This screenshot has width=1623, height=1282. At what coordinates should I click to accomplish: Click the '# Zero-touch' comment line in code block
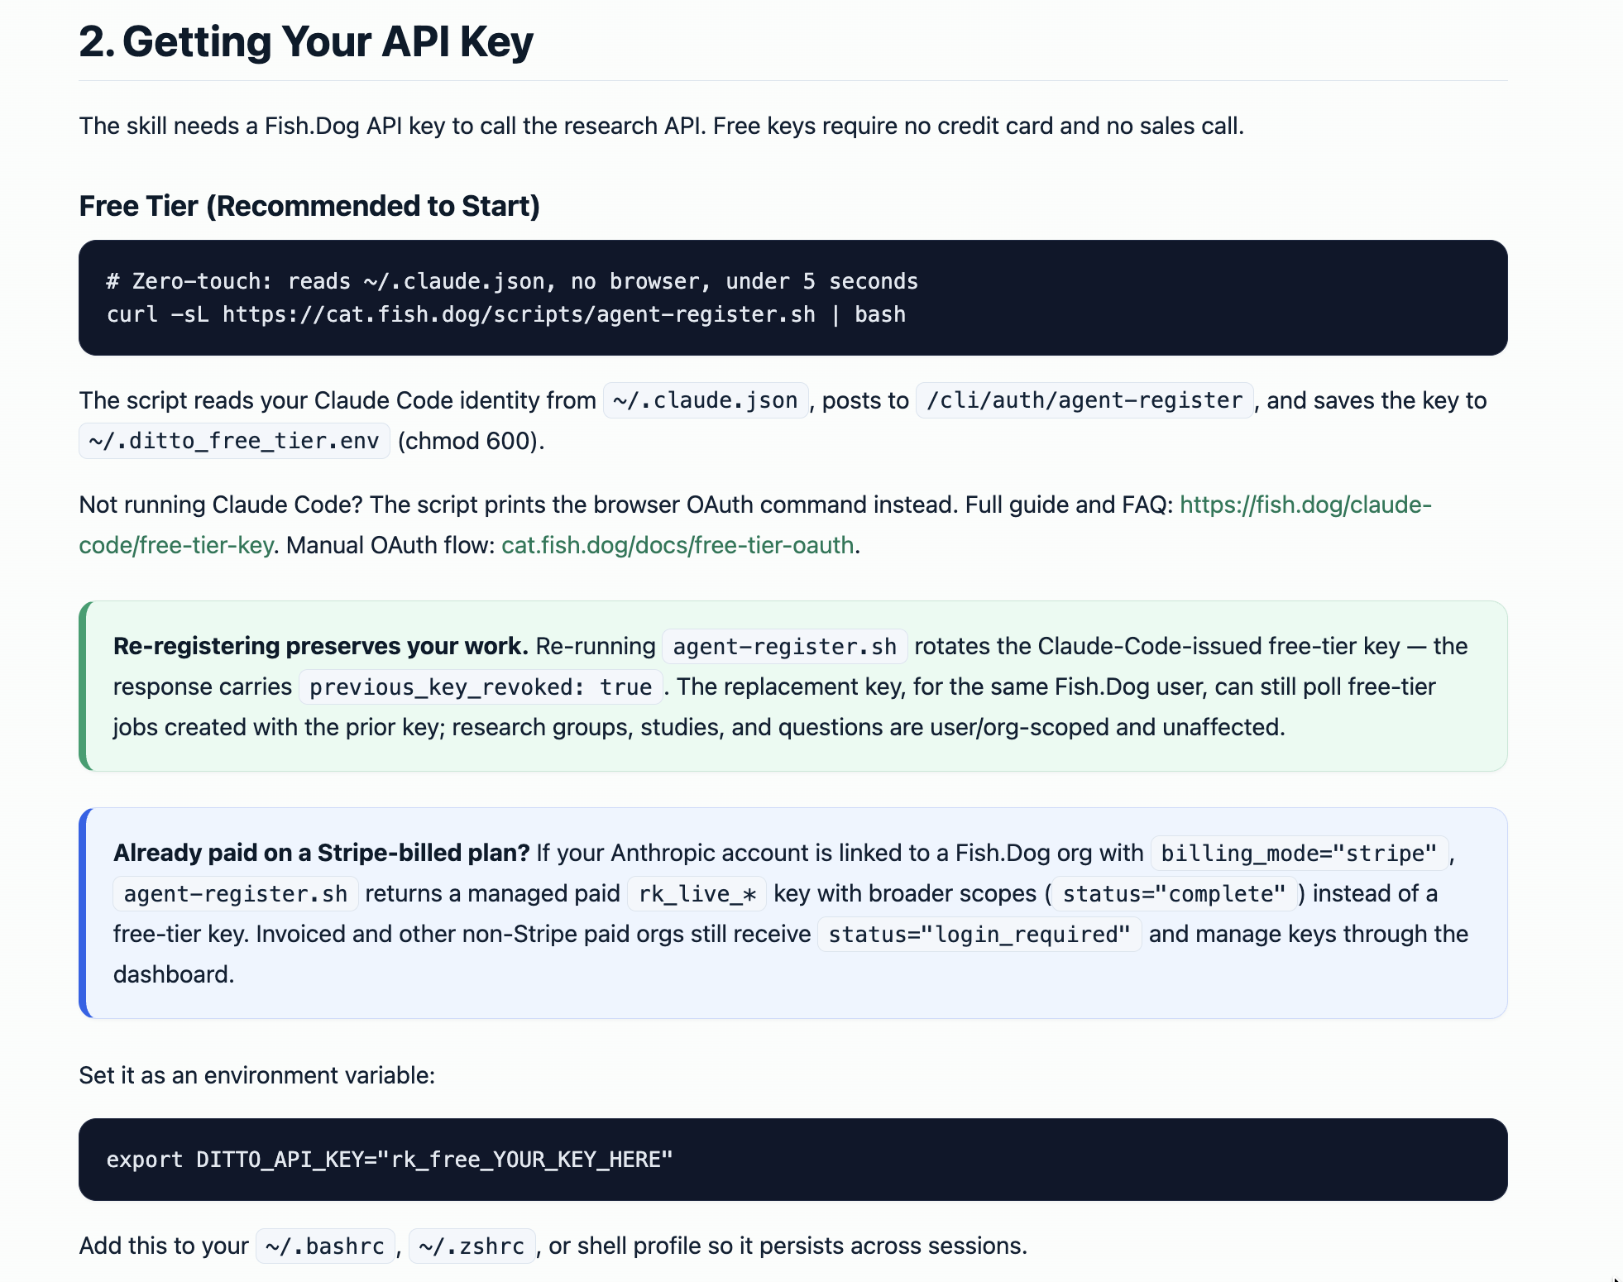(x=512, y=281)
